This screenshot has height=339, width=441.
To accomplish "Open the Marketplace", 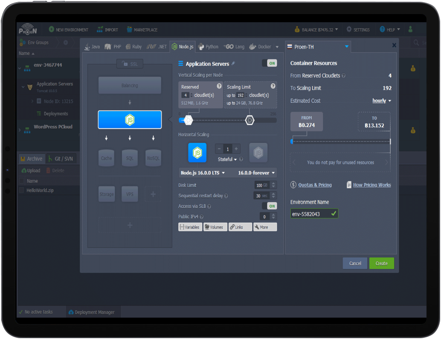I will [x=142, y=29].
